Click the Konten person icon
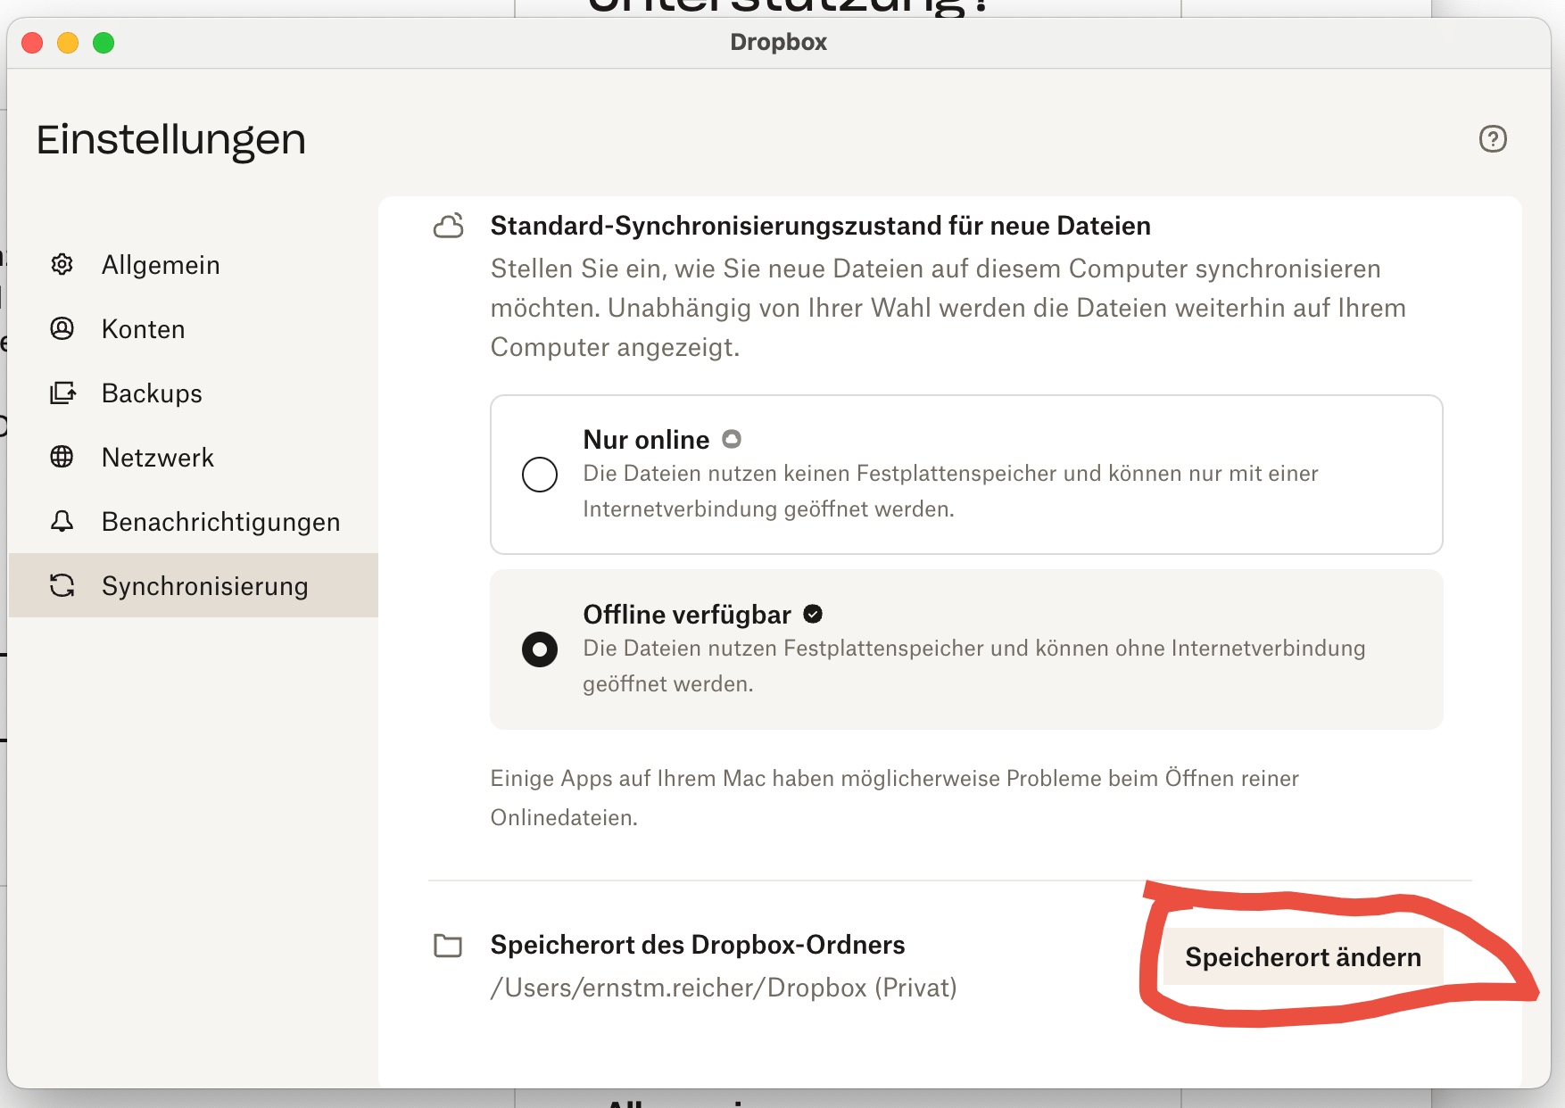The height and width of the screenshot is (1108, 1565). pyautogui.click(x=62, y=328)
